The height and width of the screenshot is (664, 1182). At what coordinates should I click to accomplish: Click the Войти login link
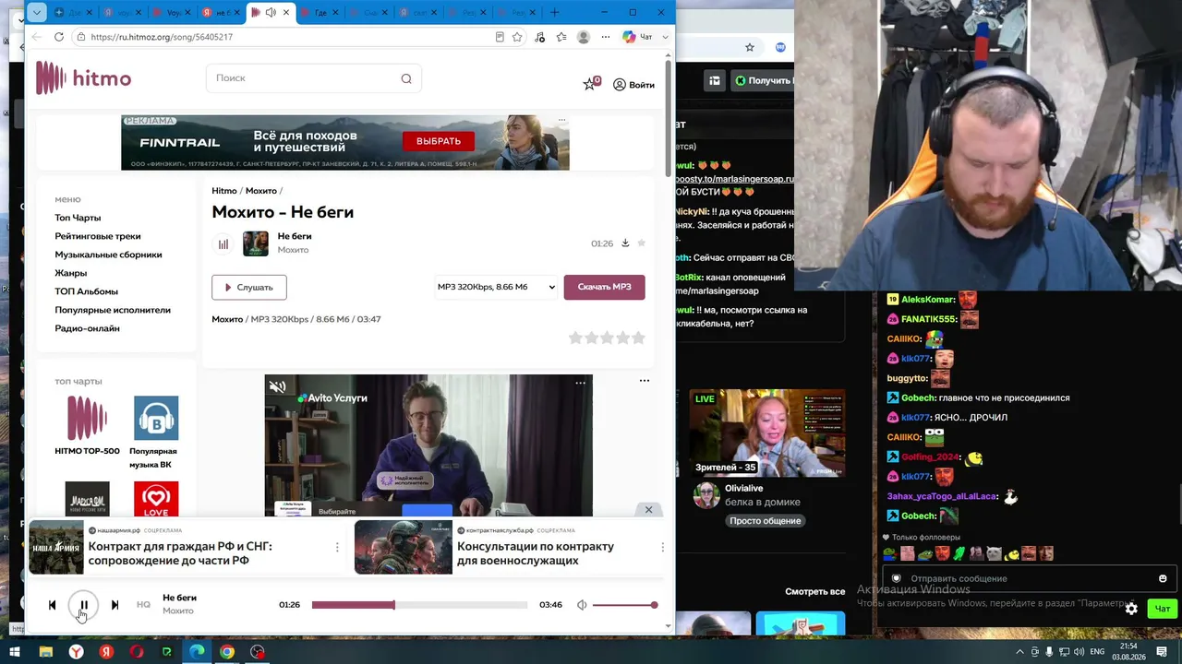tap(633, 85)
